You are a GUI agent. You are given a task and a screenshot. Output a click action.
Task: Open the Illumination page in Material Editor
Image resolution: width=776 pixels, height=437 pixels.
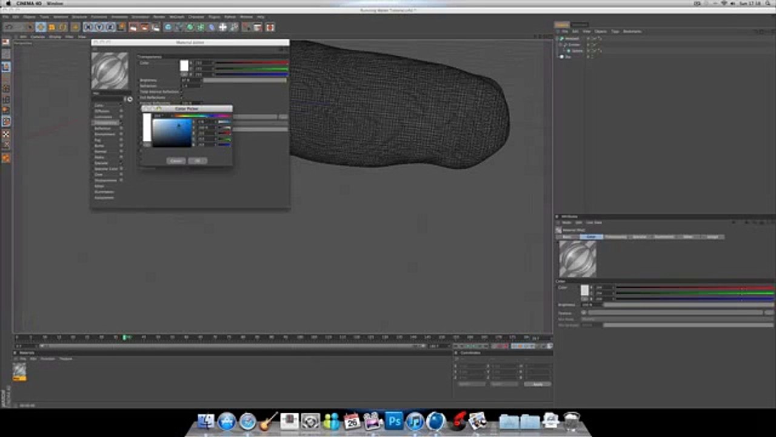pyautogui.click(x=104, y=192)
